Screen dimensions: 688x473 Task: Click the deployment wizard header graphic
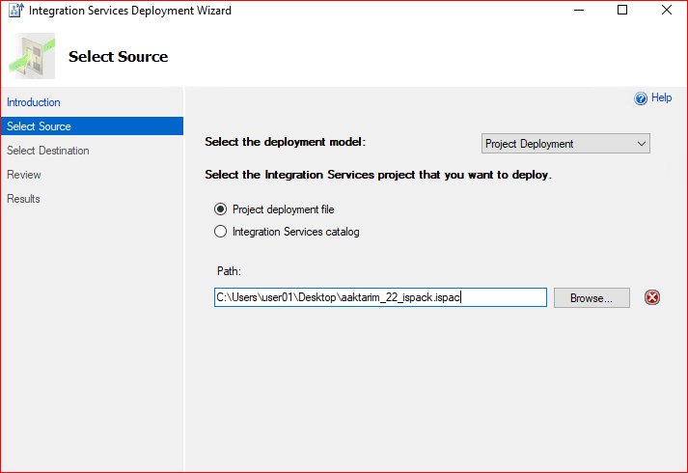tap(33, 56)
